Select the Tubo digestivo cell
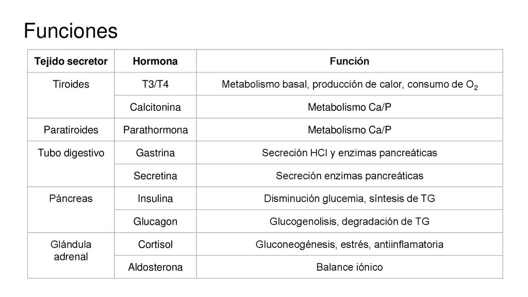Image resolution: width=528 pixels, height=297 pixels. 71,164
